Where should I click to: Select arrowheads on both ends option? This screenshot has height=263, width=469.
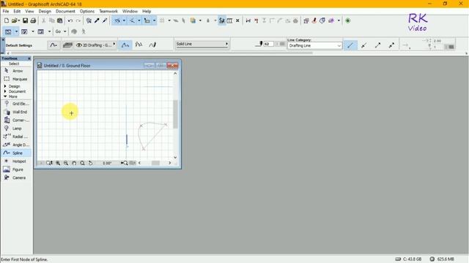391,45
